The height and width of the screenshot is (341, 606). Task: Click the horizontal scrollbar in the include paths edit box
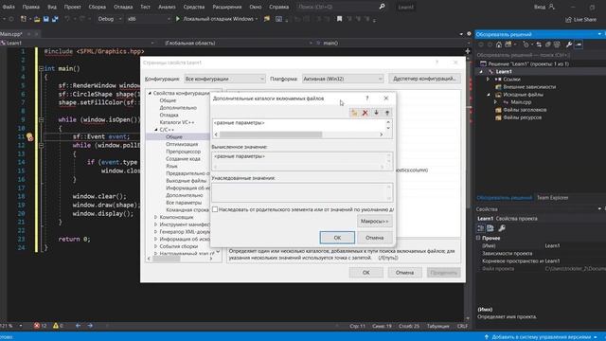coord(298,135)
